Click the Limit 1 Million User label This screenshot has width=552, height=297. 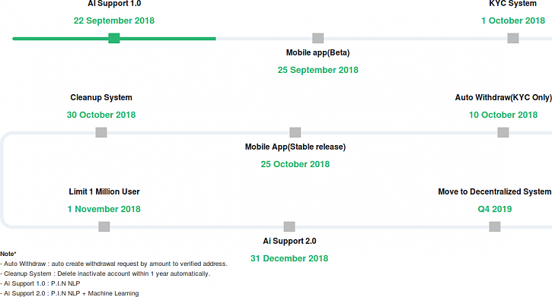(x=104, y=191)
